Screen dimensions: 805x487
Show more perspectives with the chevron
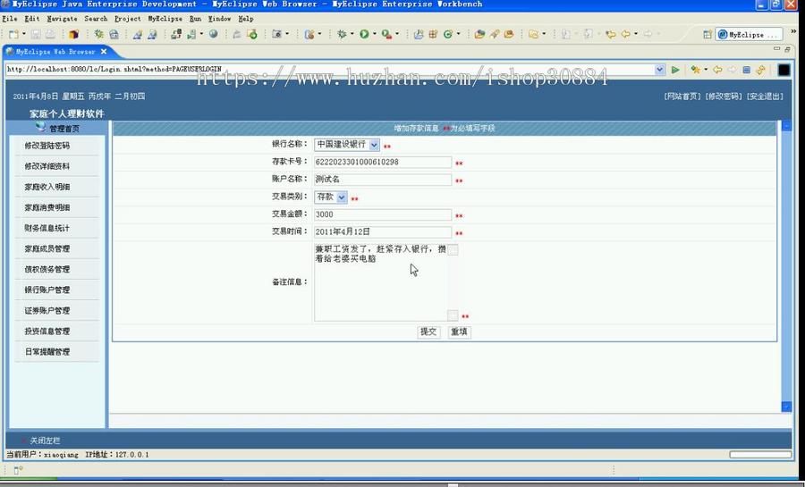click(x=793, y=31)
